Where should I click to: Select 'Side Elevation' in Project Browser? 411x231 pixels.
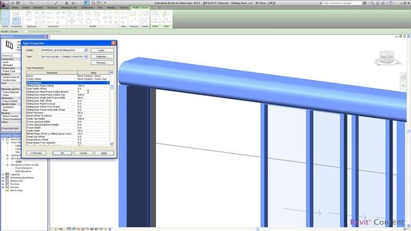pyautogui.click(x=23, y=171)
